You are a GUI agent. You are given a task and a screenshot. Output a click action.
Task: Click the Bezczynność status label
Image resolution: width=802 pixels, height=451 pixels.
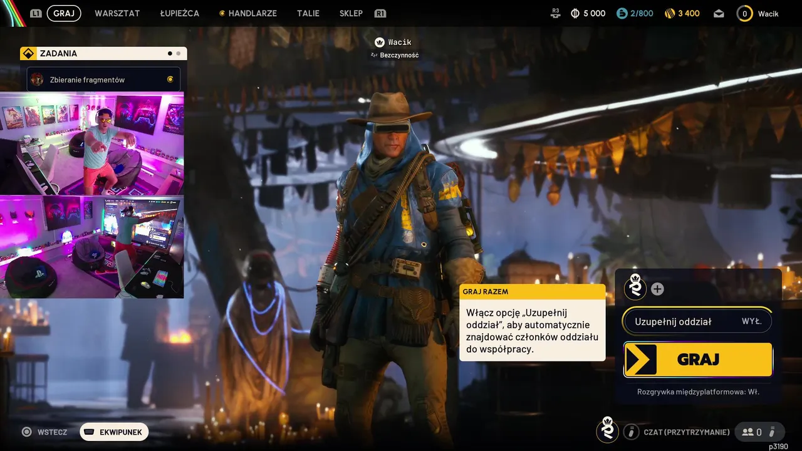[399, 55]
